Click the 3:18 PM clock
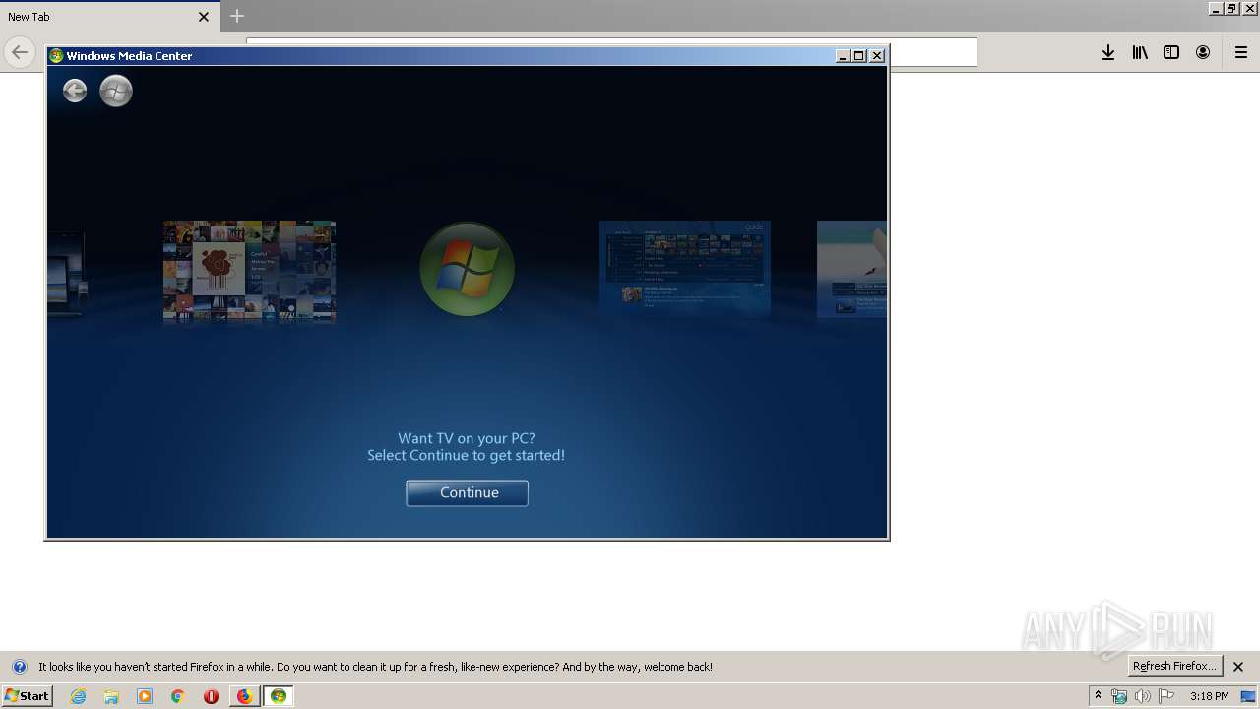 (1209, 696)
